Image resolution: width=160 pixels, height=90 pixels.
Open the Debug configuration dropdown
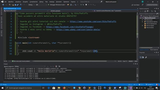coord(31,5)
